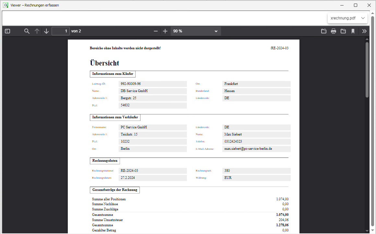Image resolution: width=376 pixels, height=234 pixels.
Task: Zoom in with the plus button
Action: [165, 31]
